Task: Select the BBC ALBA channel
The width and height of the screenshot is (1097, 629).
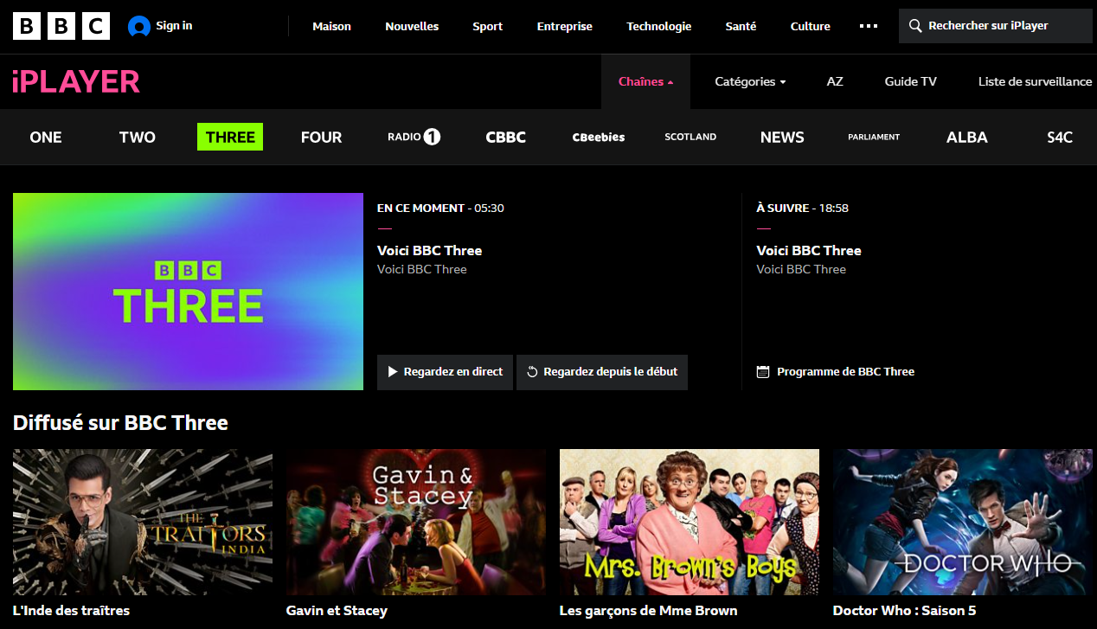Action: [967, 137]
